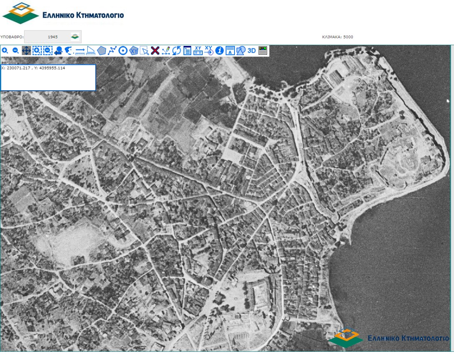Screen dimensions: 454x356
Task: Click the Ελληνικό Κτηματολόγιο header logo
Action: pyautogui.click(x=64, y=13)
